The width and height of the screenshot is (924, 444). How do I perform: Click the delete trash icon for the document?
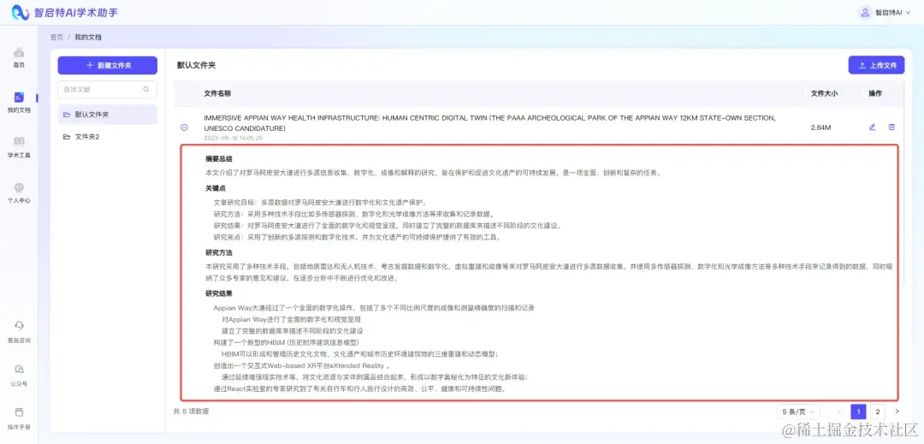point(891,127)
